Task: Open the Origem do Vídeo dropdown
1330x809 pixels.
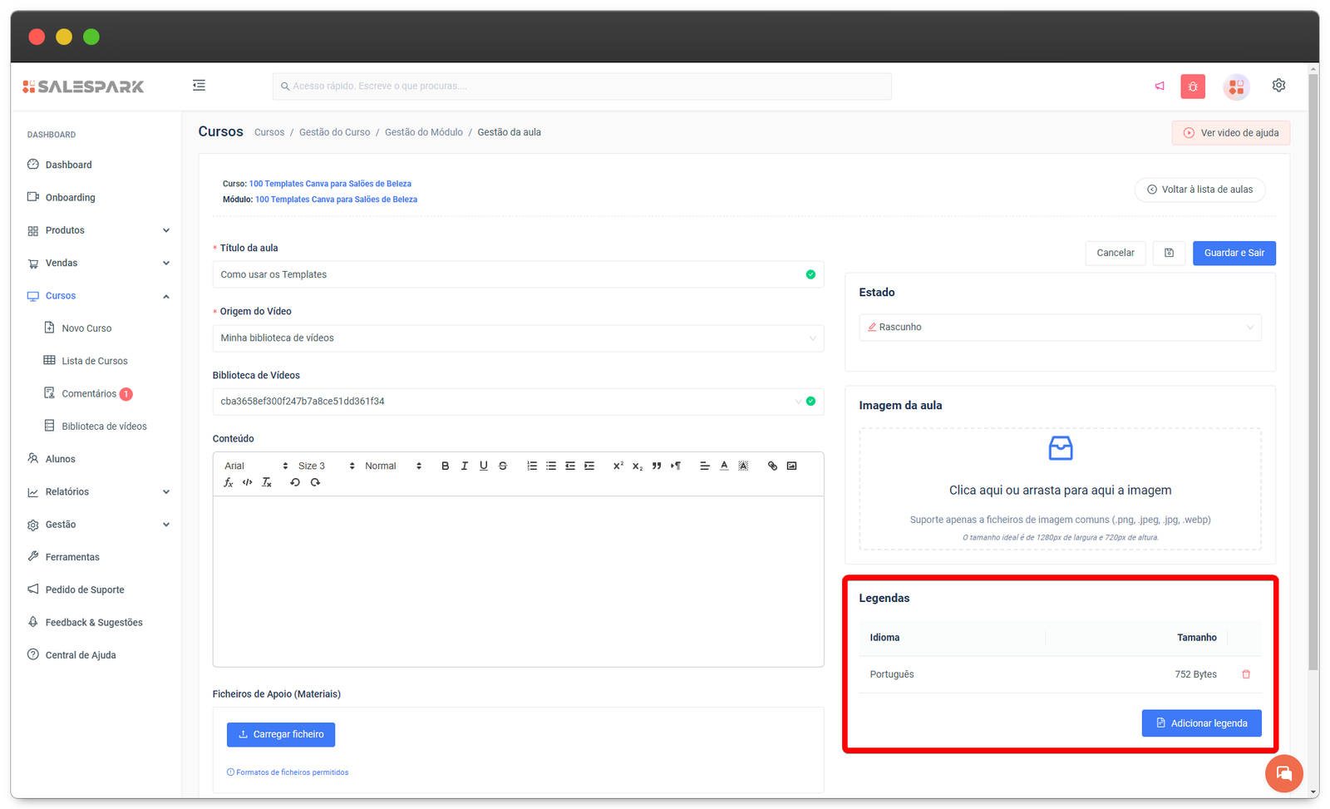Action: tap(518, 338)
